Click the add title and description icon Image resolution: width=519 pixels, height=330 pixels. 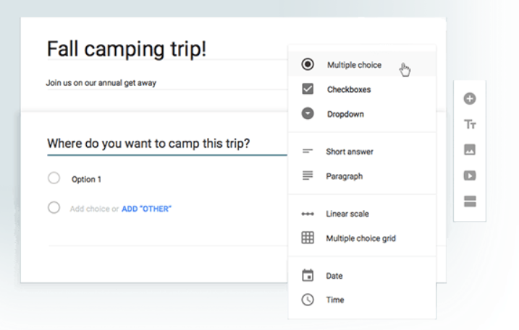click(x=470, y=124)
